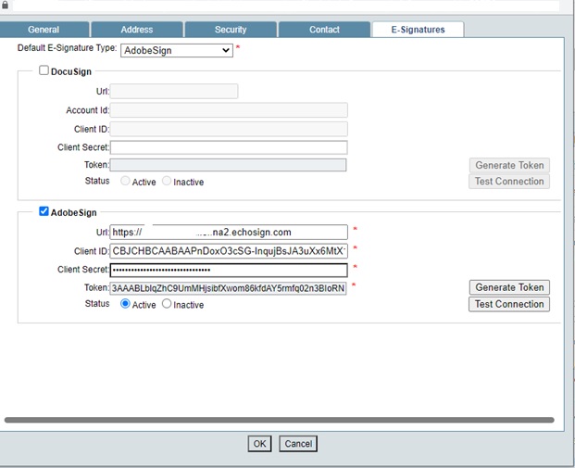This screenshot has width=575, height=468.
Task: Generate Token for AdobeSign
Action: [509, 287]
